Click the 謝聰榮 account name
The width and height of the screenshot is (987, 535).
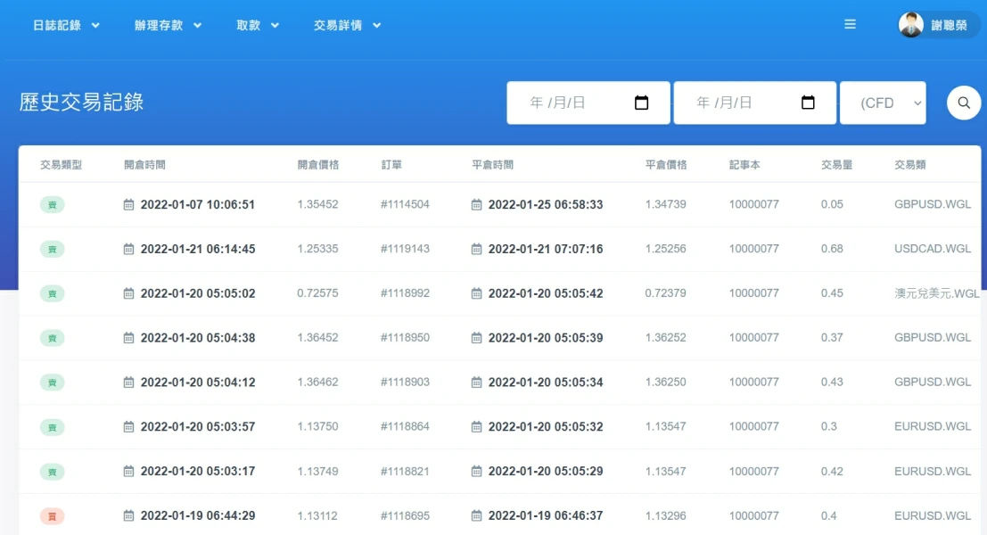click(949, 25)
